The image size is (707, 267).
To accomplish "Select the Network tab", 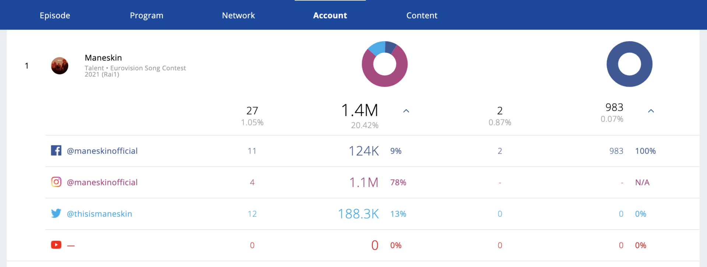I will (x=238, y=15).
